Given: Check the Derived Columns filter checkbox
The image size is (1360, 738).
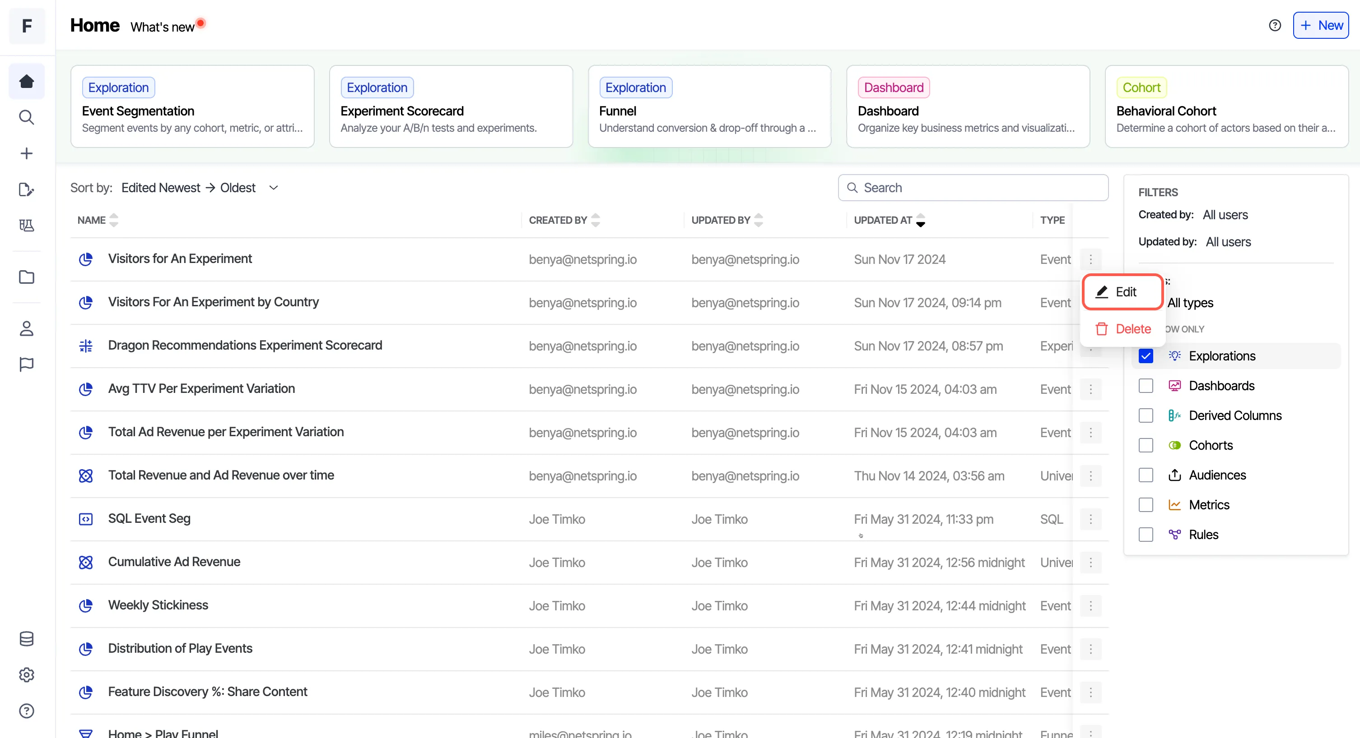Looking at the screenshot, I should (x=1146, y=415).
